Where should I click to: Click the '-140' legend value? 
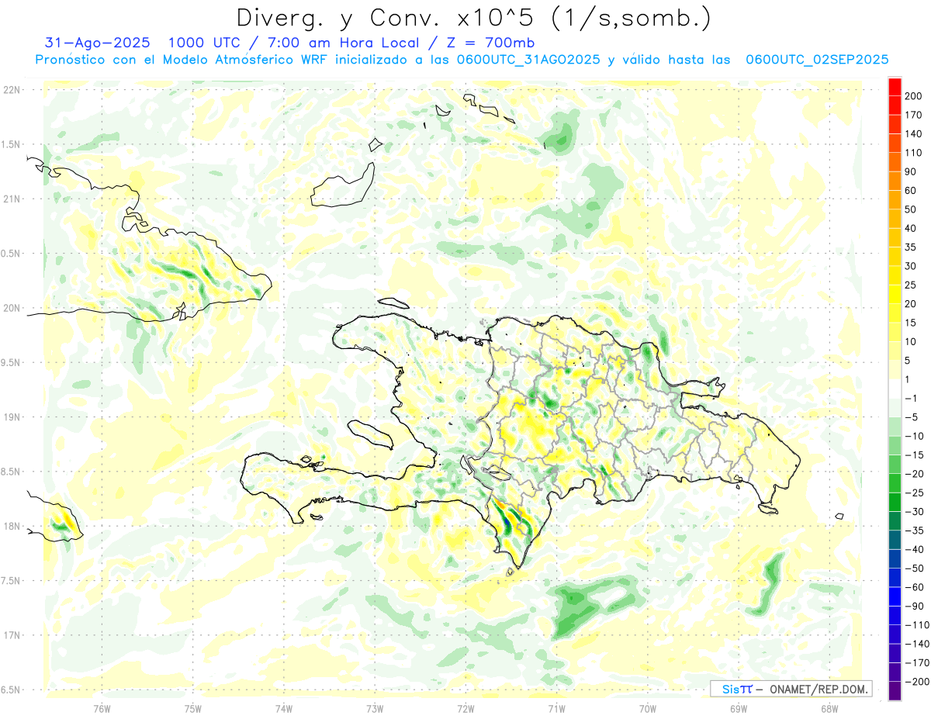point(917,644)
